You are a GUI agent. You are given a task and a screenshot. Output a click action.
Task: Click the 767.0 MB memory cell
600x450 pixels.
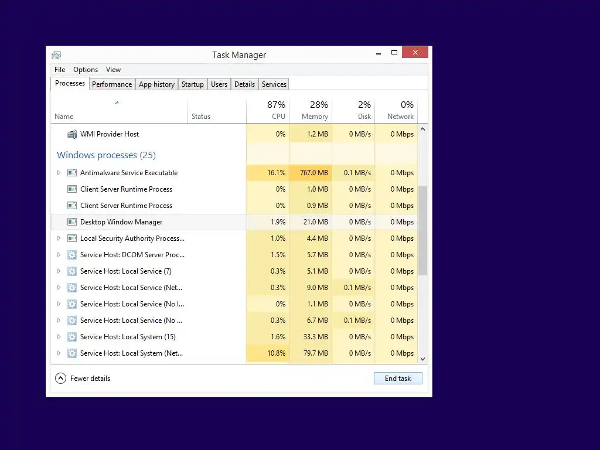click(311, 173)
